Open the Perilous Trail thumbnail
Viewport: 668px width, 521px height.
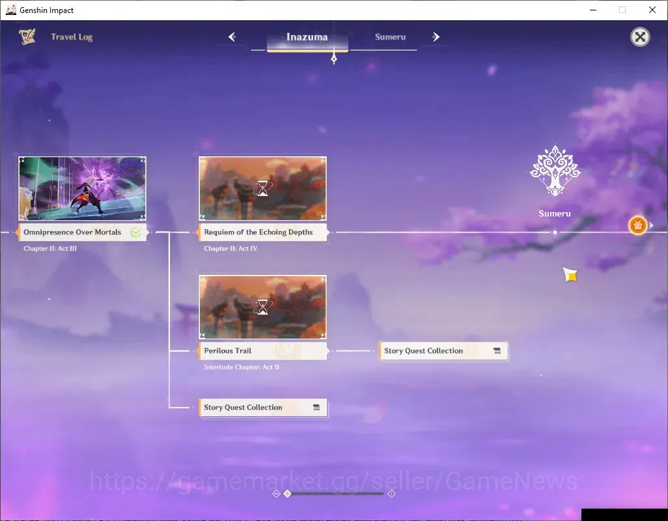pyautogui.click(x=263, y=307)
